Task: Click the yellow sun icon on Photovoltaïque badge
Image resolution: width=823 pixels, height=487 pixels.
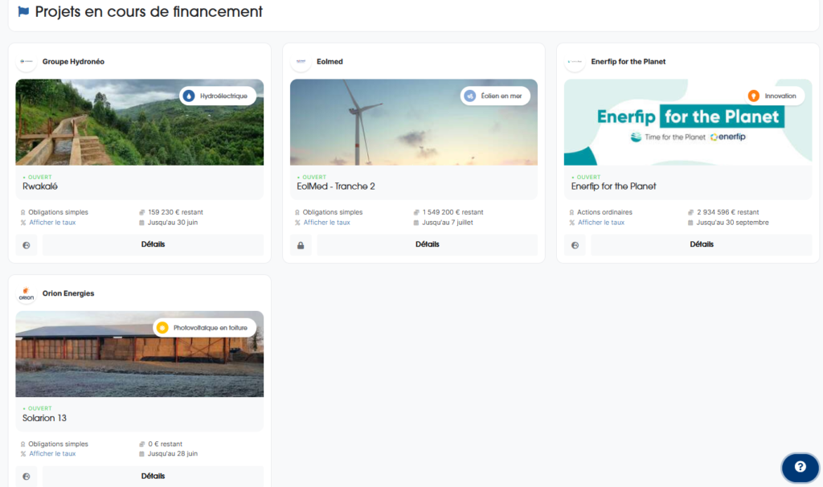Action: coord(162,328)
